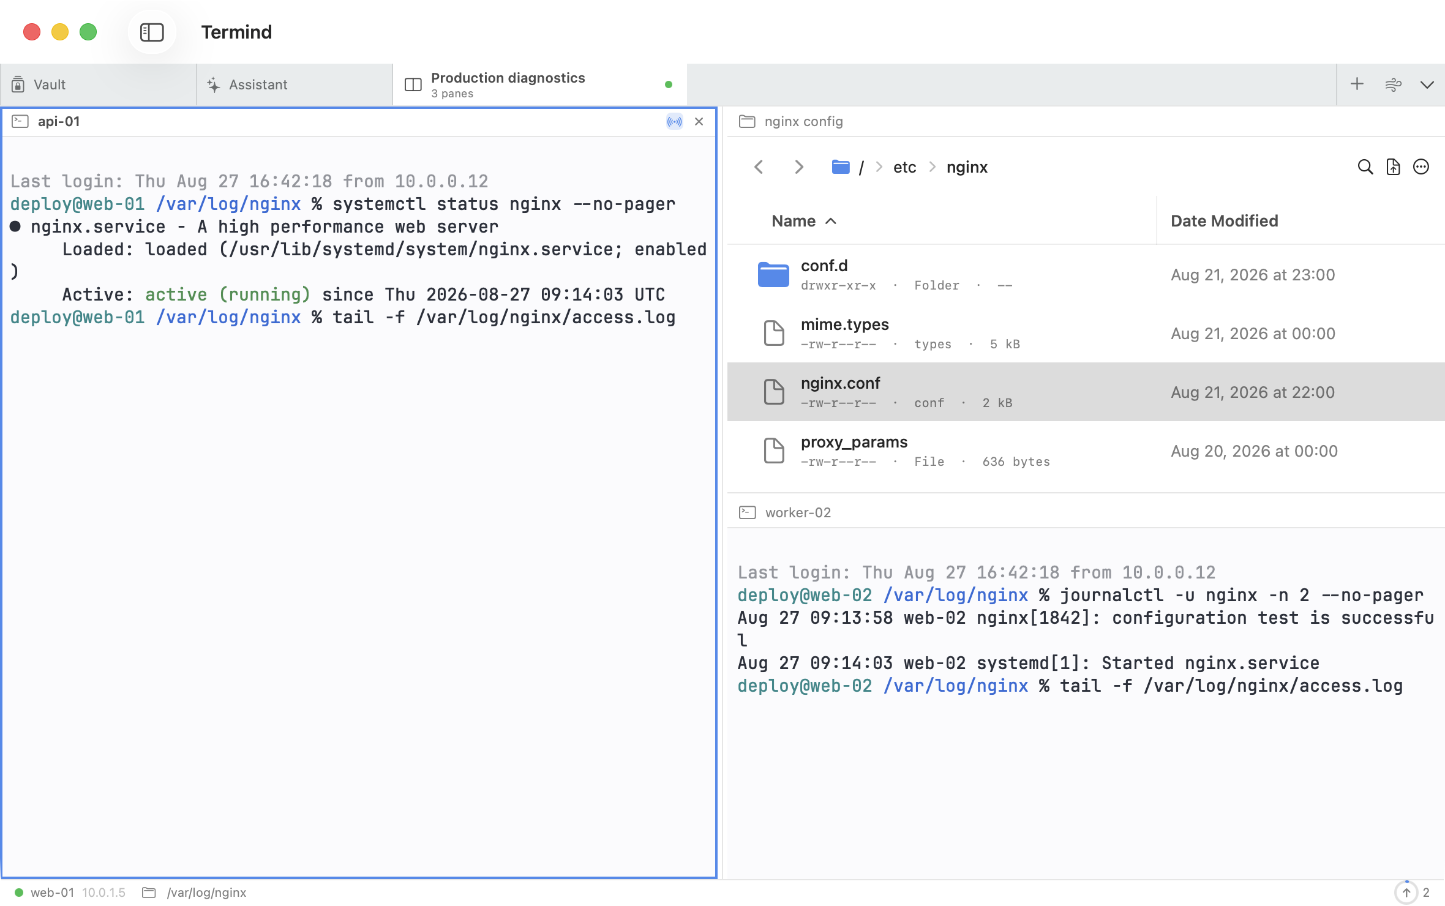Screen dimensions: 1445x906
Task: Click the green window zoom button
Action: click(x=88, y=32)
